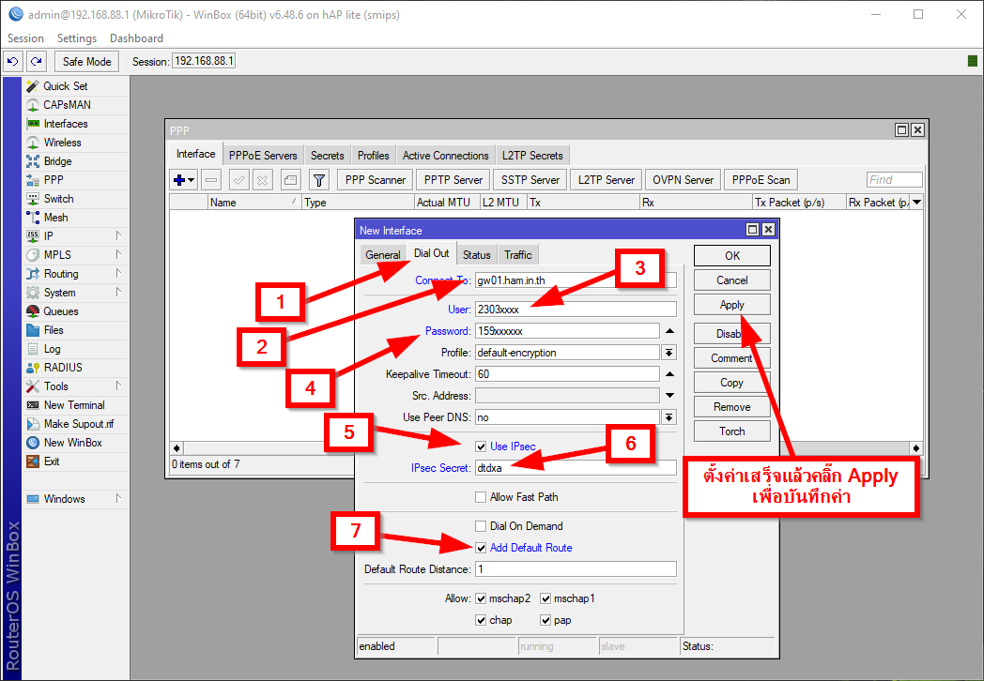Expand the IP submenu
The width and height of the screenshot is (984, 681).
(x=118, y=235)
